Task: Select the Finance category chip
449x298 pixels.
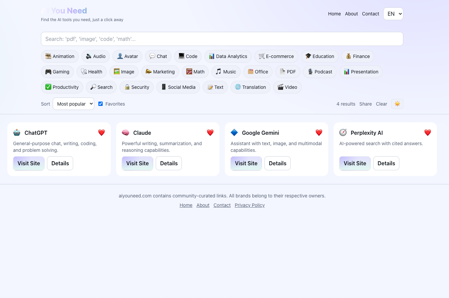Action: click(358, 56)
